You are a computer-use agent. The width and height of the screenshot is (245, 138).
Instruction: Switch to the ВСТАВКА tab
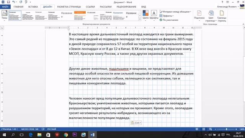click(x=33, y=7)
